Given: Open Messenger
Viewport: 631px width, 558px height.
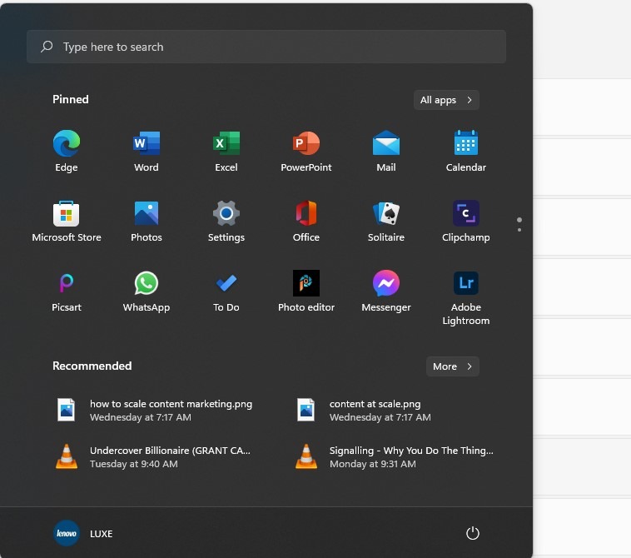Looking at the screenshot, I should pos(386,291).
